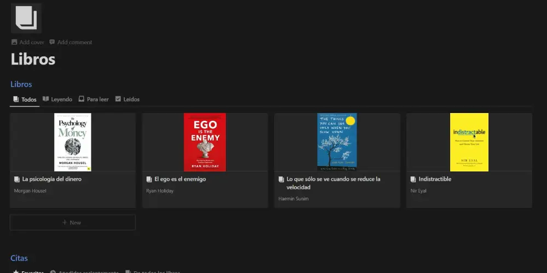The image size is (547, 273).
Task: Click the Ego is the Enemy cover
Action: pos(205,142)
